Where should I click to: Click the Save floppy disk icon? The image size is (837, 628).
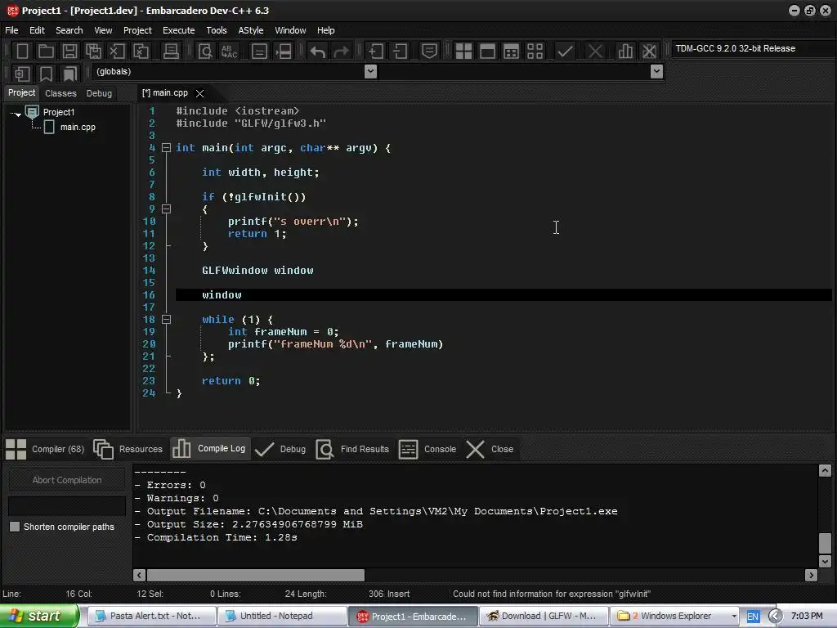[69, 52]
